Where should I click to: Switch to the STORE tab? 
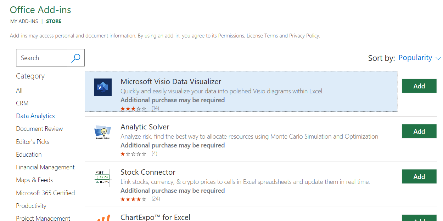(54, 21)
